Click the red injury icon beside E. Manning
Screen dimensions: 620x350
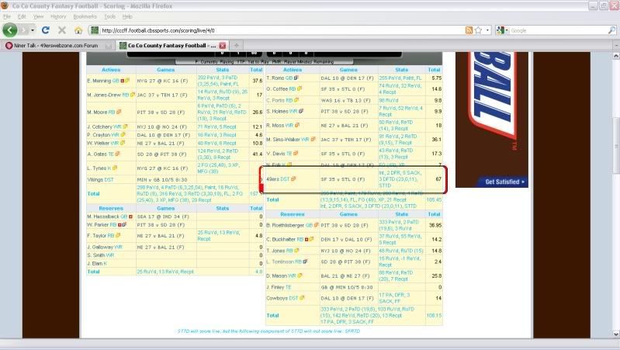[123, 81]
